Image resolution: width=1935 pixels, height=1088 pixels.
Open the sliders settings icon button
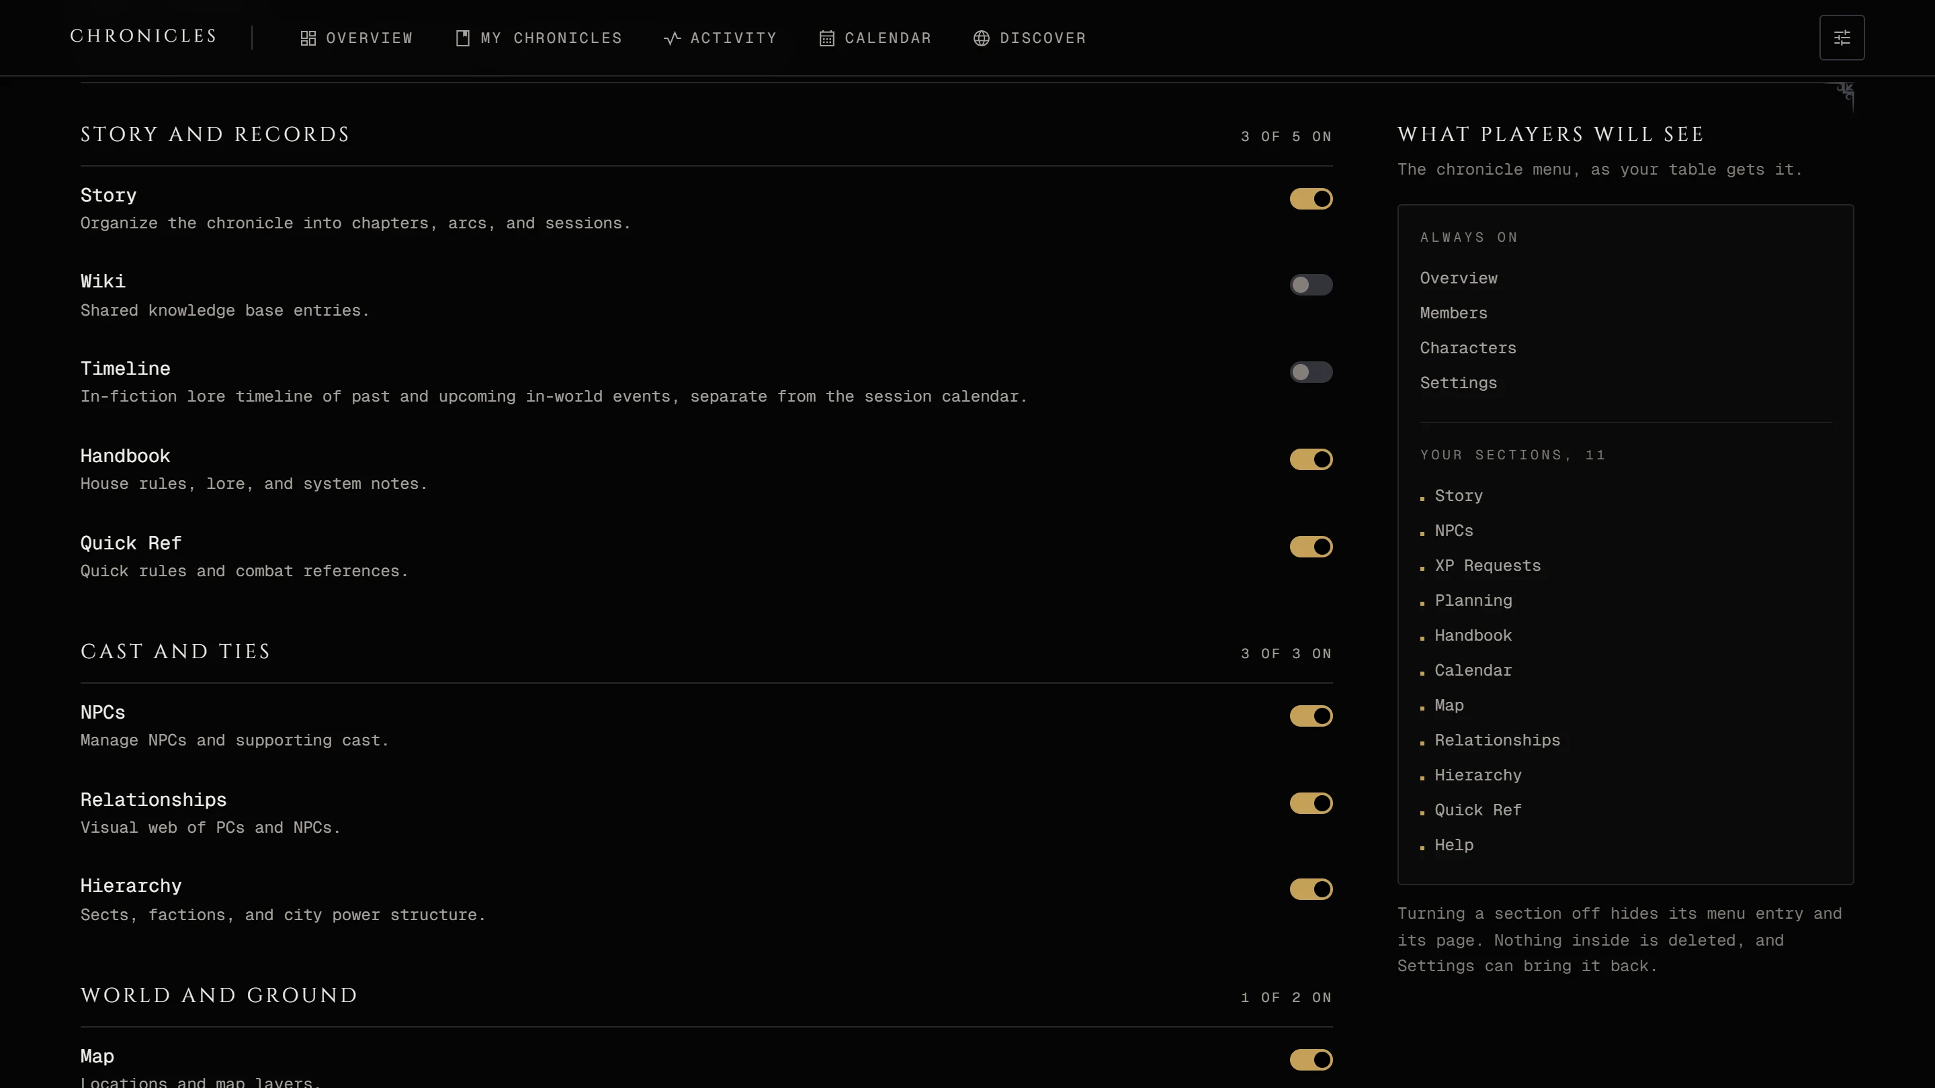coord(1842,38)
